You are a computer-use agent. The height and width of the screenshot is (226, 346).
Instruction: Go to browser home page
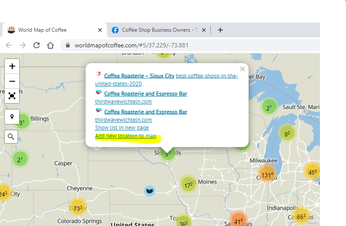(x=50, y=45)
